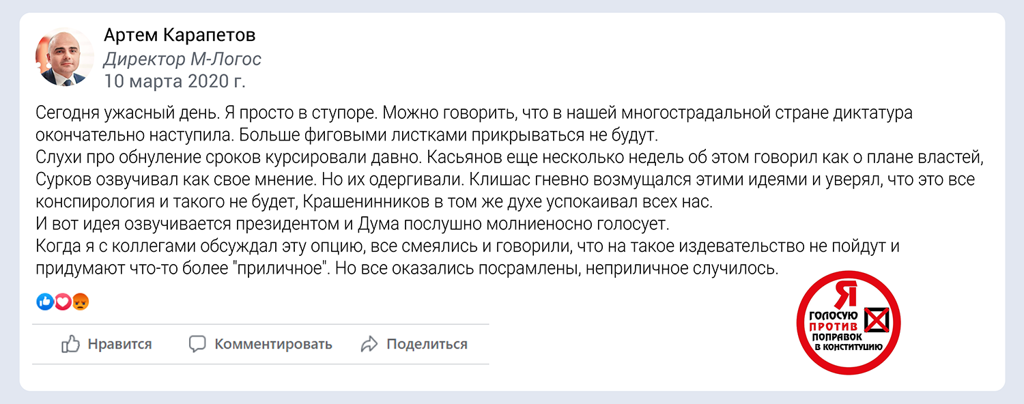The image size is (1024, 404).
Task: Click the blue thumbs-up reaction emoji
Action: (x=45, y=301)
